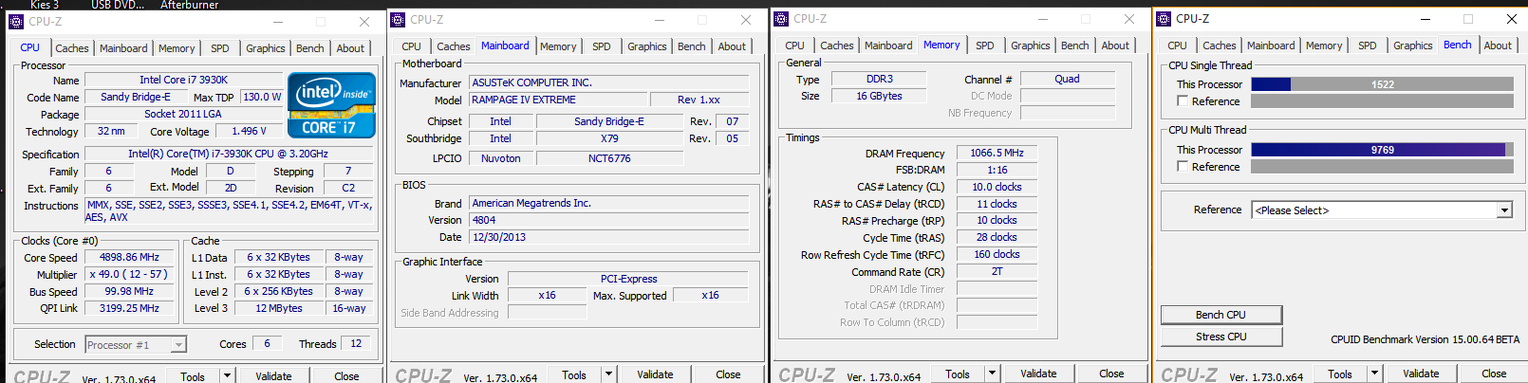Image resolution: width=1528 pixels, height=383 pixels.
Task: Switch to Caches tab in the Processor window
Action: click(71, 48)
